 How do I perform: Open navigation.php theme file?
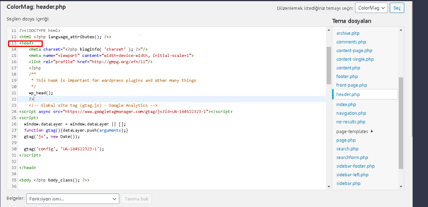point(351,113)
